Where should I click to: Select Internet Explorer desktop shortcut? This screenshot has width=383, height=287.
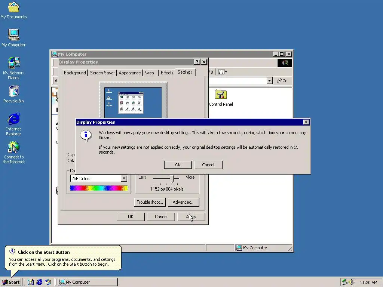pos(13,124)
